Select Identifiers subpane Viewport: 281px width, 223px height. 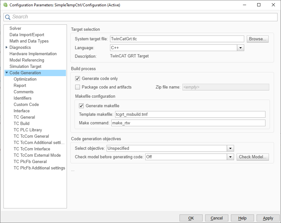[23, 98]
